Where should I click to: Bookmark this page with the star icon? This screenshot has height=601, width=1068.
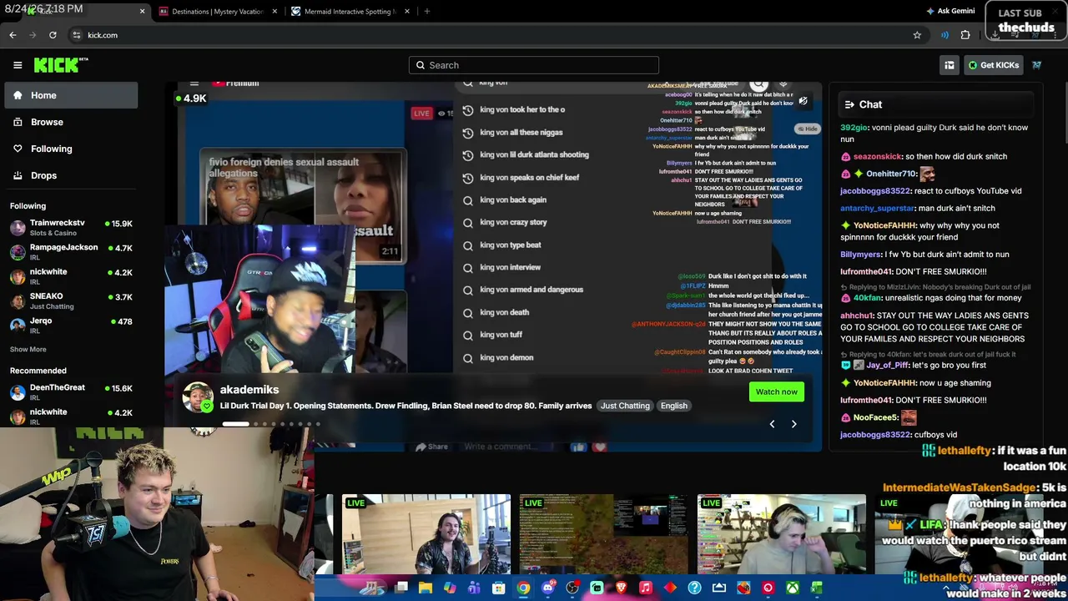tap(917, 35)
